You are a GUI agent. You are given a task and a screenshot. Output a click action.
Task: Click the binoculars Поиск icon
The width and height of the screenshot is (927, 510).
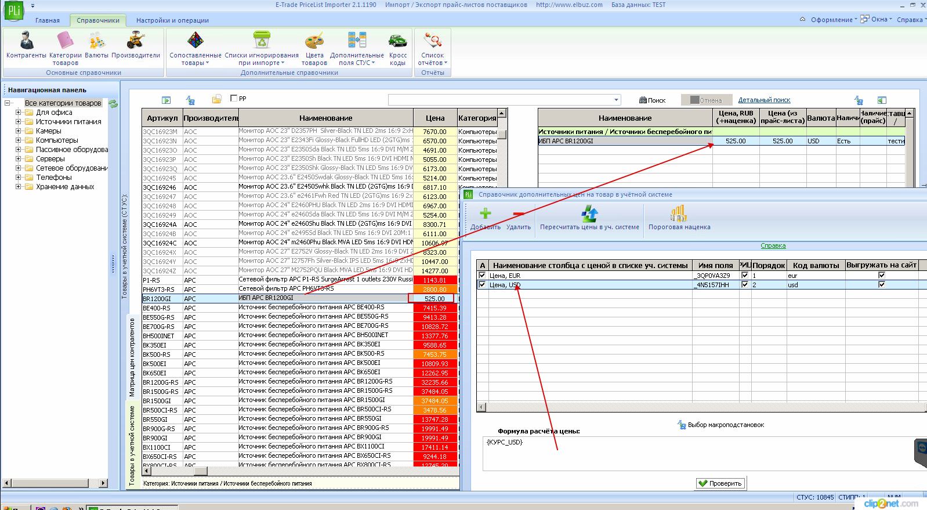click(x=643, y=100)
